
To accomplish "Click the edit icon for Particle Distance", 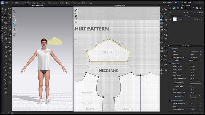I will coord(201,103).
